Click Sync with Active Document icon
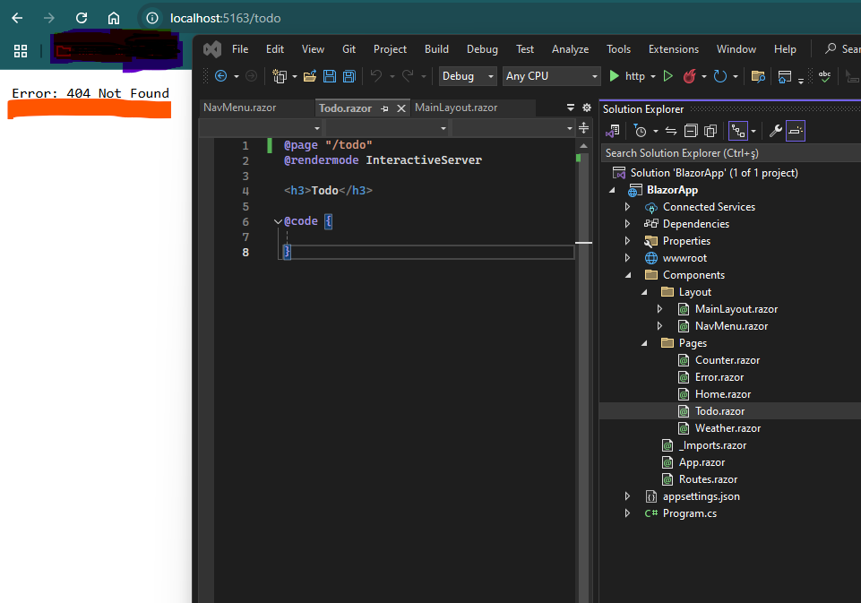This screenshot has width=861, height=603. click(x=670, y=131)
